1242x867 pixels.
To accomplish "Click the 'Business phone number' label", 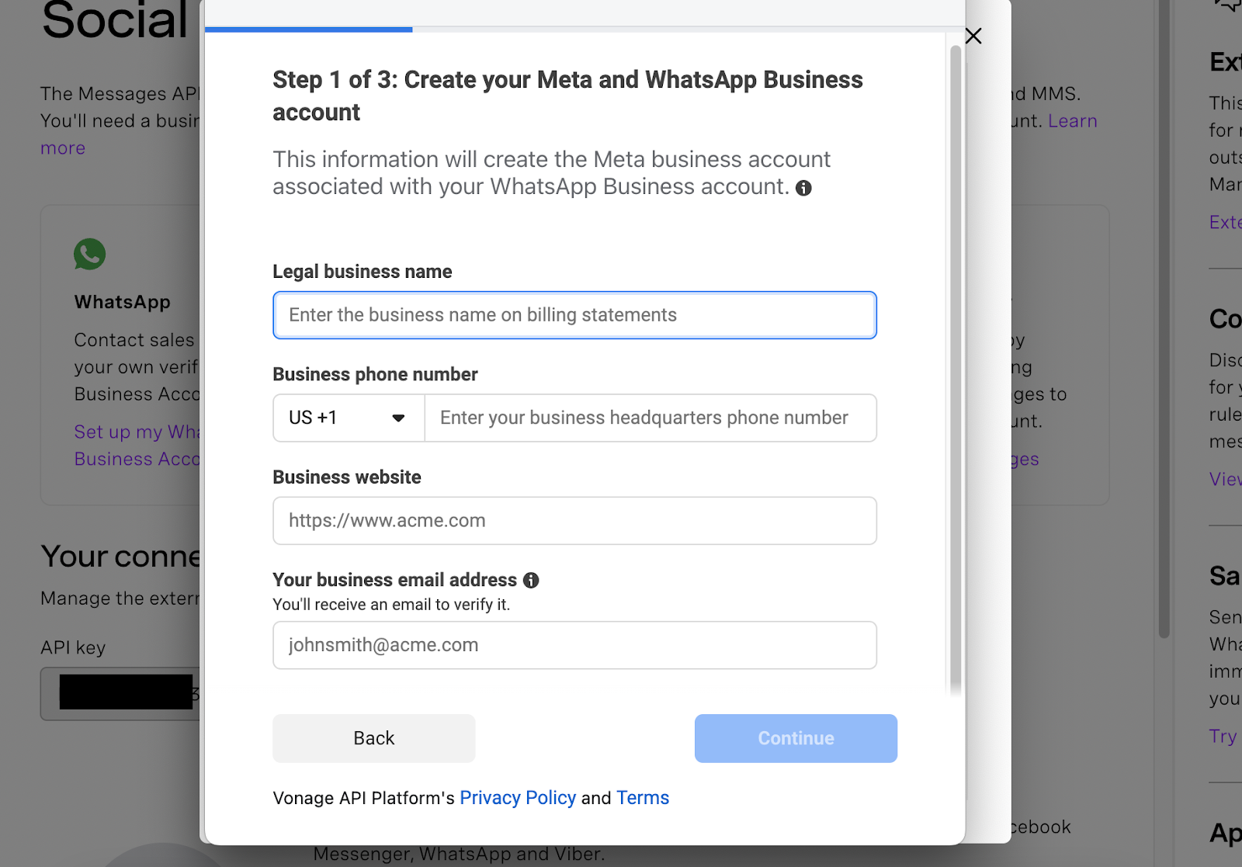I will pos(375,374).
